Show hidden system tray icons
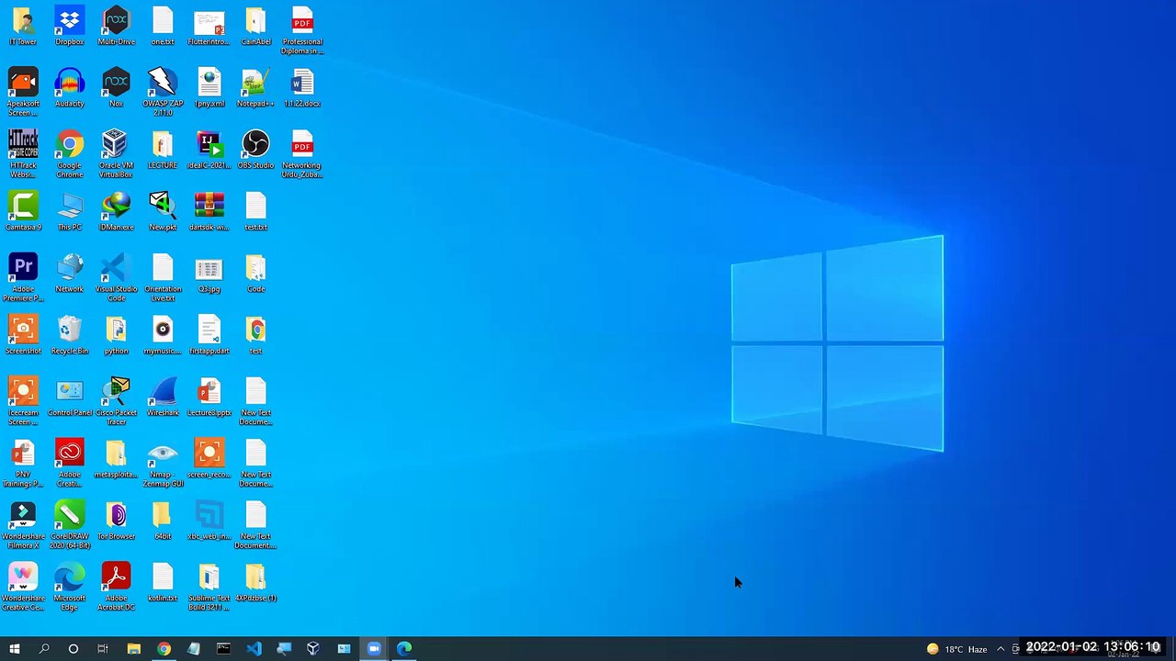This screenshot has width=1176, height=661. click(x=1001, y=649)
